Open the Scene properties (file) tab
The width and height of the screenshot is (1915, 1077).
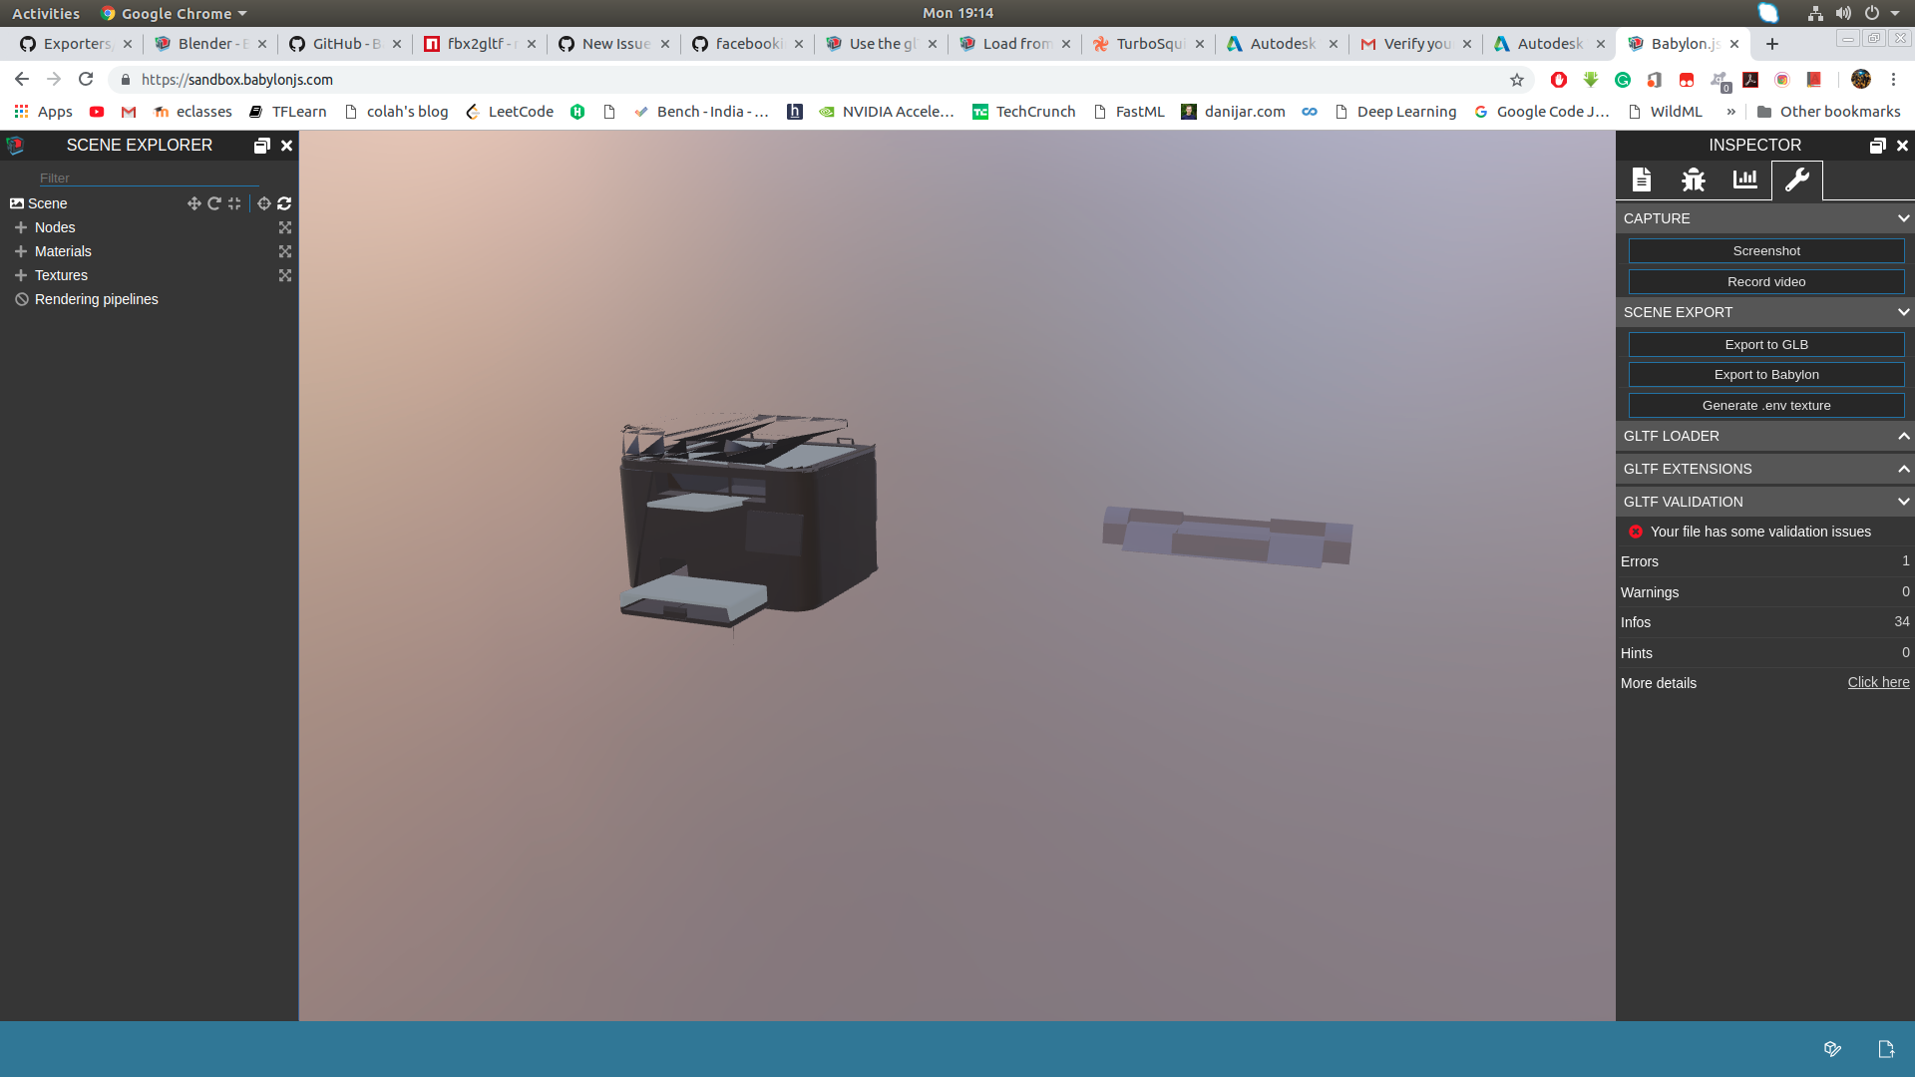[x=1642, y=179]
